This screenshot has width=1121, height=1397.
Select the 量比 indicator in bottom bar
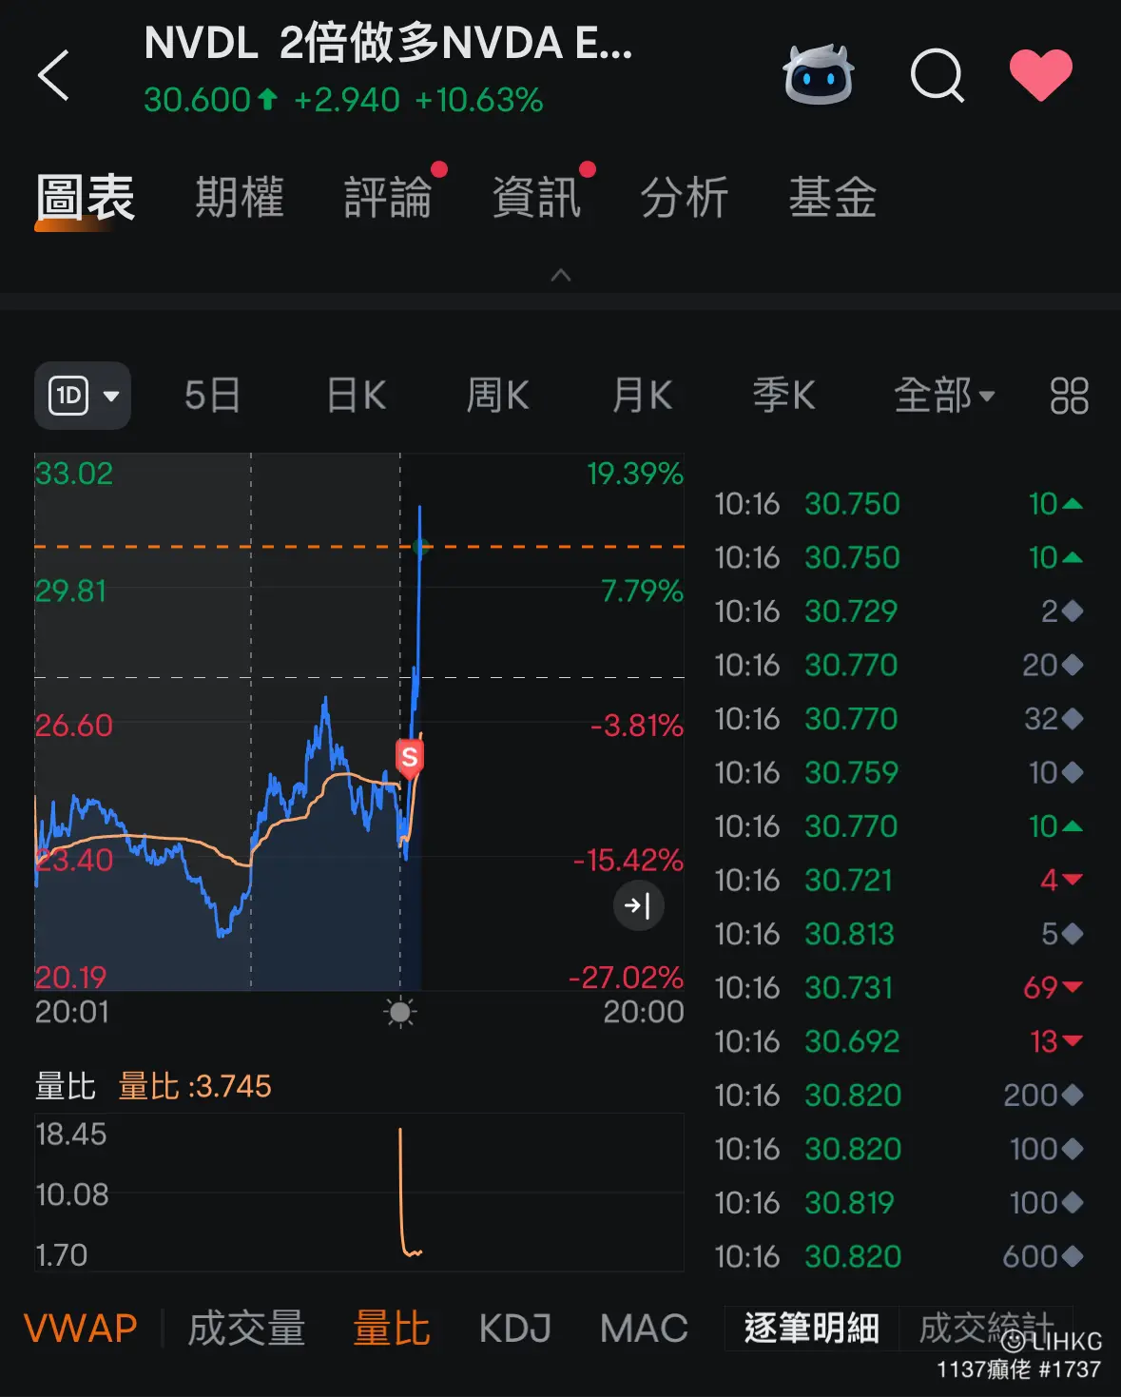(392, 1329)
